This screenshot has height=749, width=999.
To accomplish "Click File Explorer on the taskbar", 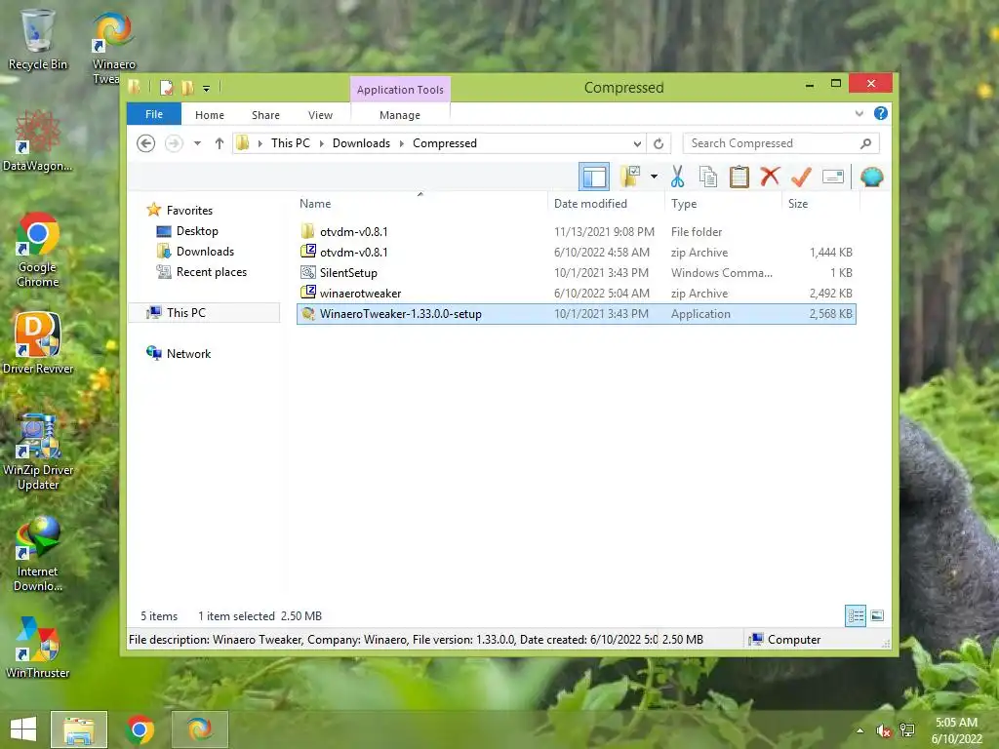I will pyautogui.click(x=79, y=729).
